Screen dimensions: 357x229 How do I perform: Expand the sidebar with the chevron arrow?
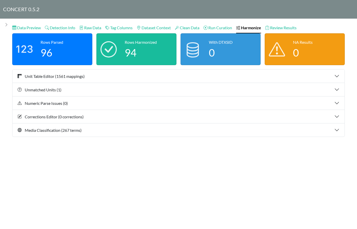6,25
